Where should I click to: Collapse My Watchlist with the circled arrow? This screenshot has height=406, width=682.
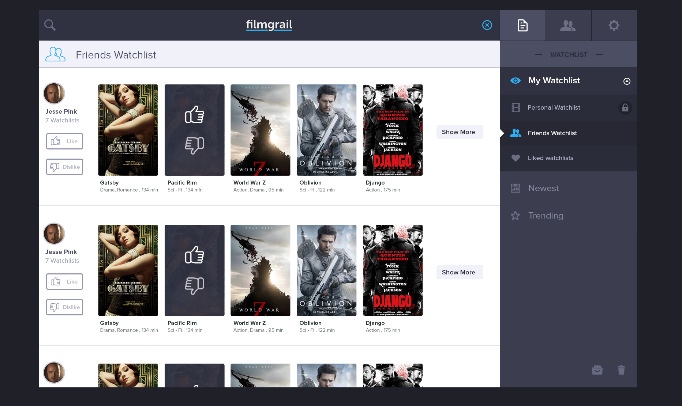tap(627, 81)
